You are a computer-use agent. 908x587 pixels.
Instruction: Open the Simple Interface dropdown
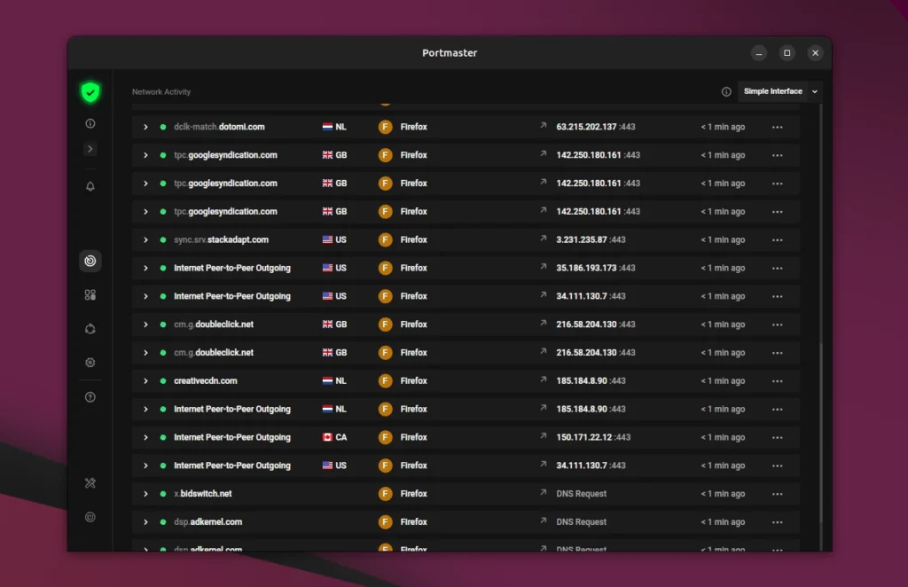(779, 91)
